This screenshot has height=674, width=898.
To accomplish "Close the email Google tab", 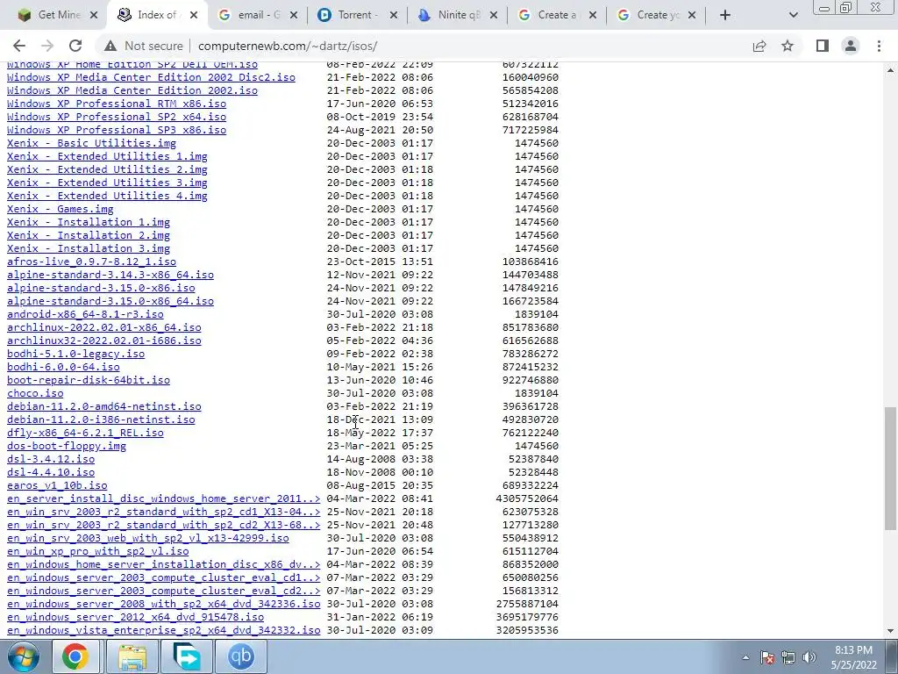I will (294, 15).
